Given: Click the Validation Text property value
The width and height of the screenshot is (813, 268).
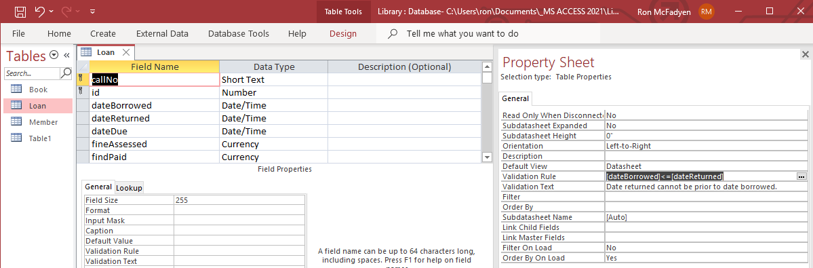Looking at the screenshot, I should (x=706, y=187).
